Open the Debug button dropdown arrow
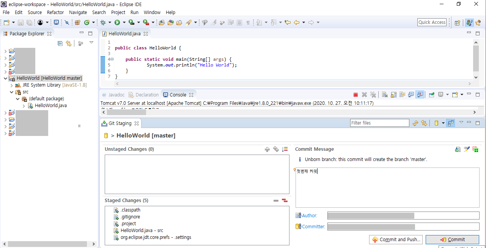This screenshot has width=486, height=248. (110, 22)
